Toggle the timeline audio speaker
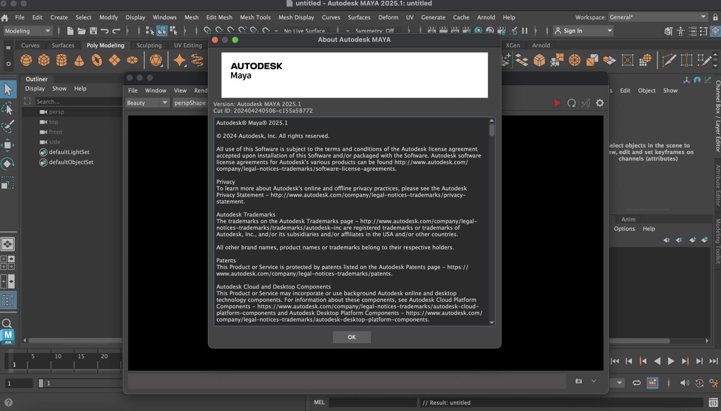 (x=685, y=383)
